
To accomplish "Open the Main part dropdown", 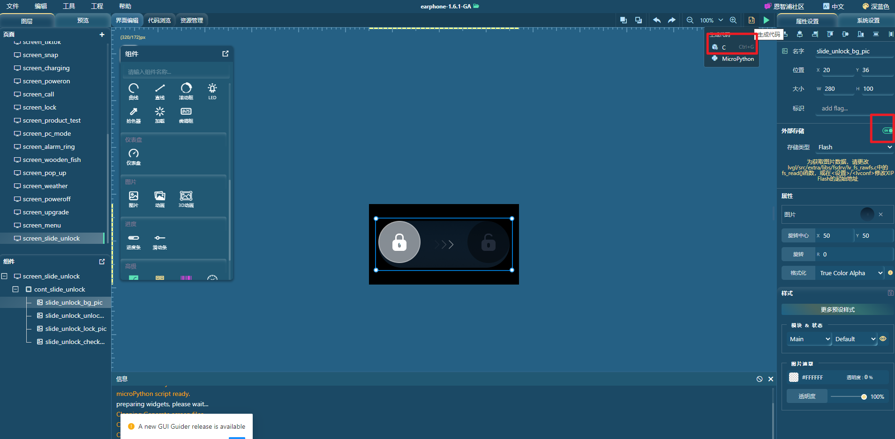I will tap(810, 339).
